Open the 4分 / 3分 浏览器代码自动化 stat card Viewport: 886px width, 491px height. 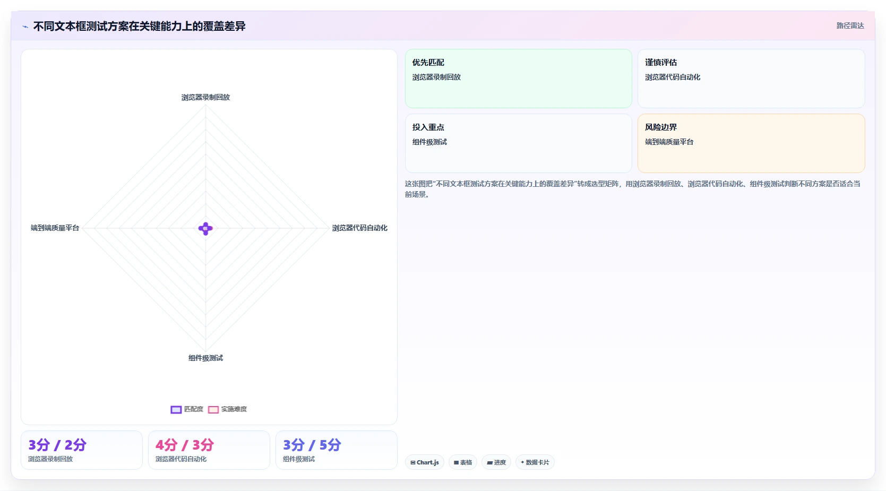[x=209, y=450]
